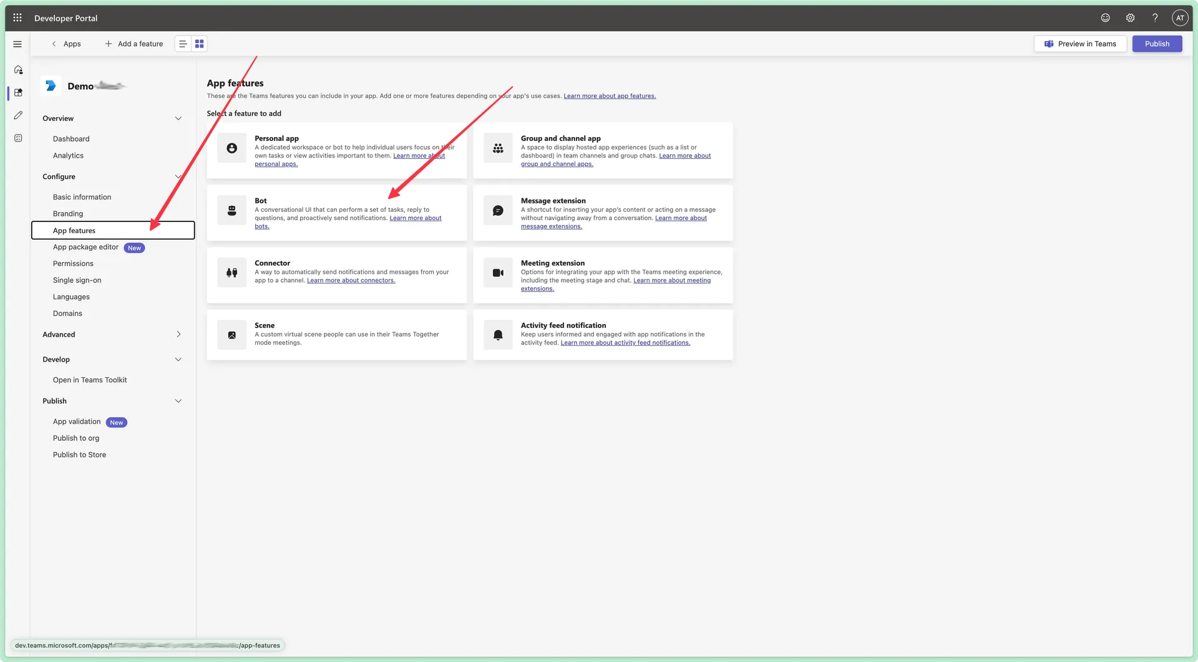This screenshot has height=662, width=1198.
Task: Open Dashboard in the sidebar
Action: (71, 139)
